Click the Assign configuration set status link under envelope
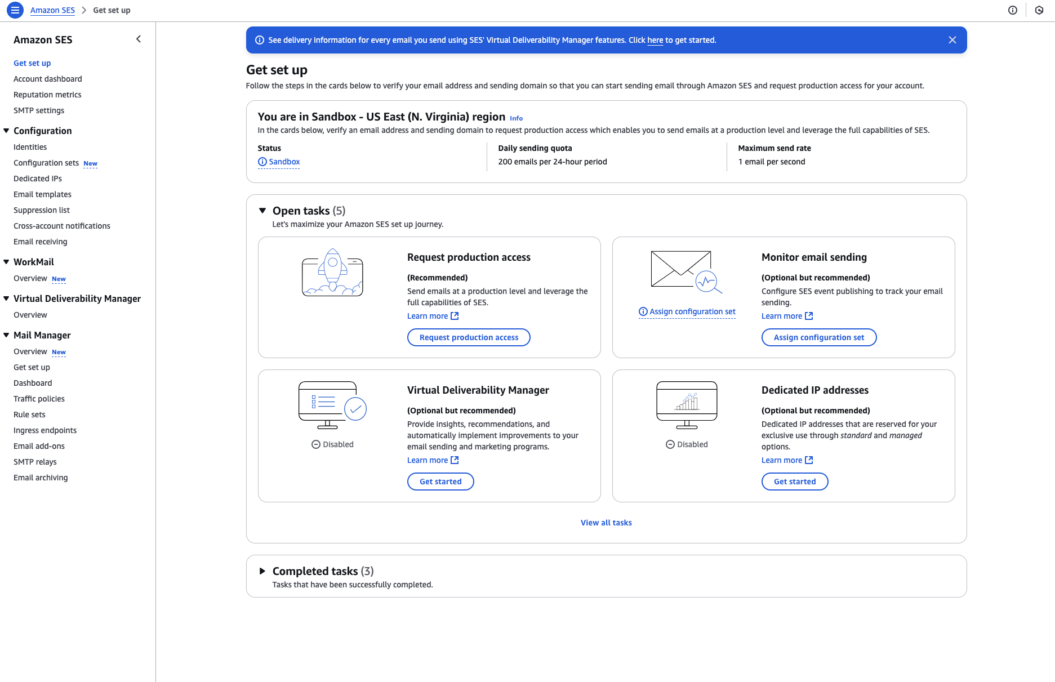1055x682 pixels. [x=693, y=311]
